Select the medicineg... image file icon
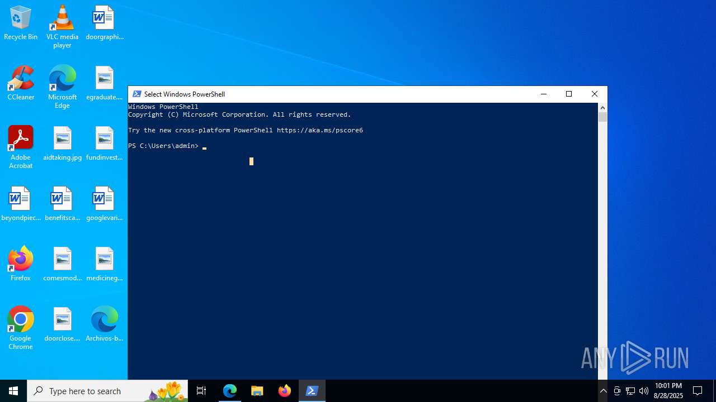Viewport: 716px width, 402px height. pos(104,265)
